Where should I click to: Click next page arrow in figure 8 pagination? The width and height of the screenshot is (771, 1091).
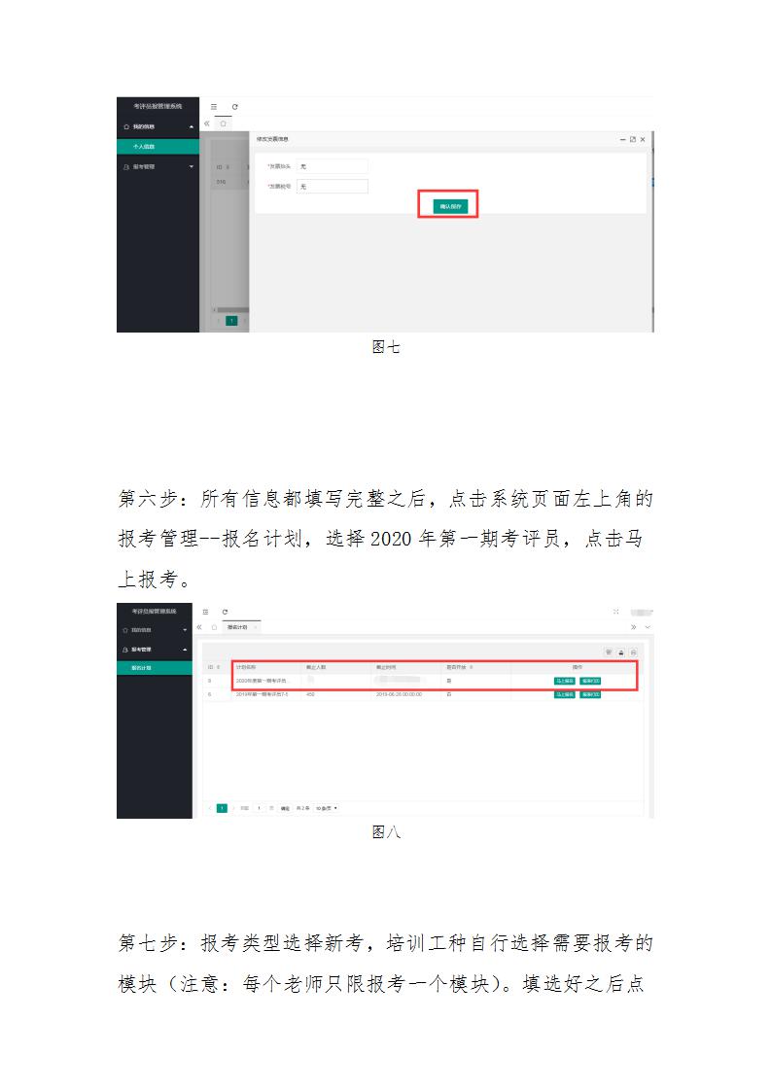tap(234, 808)
